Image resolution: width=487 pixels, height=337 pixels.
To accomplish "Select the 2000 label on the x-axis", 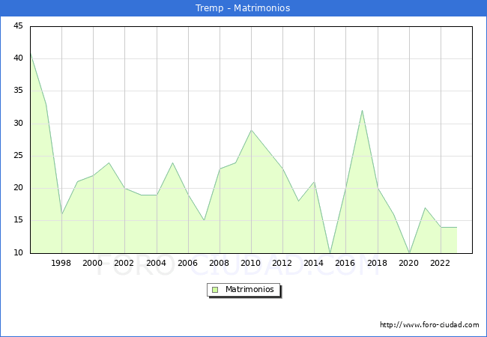I will [x=93, y=263].
